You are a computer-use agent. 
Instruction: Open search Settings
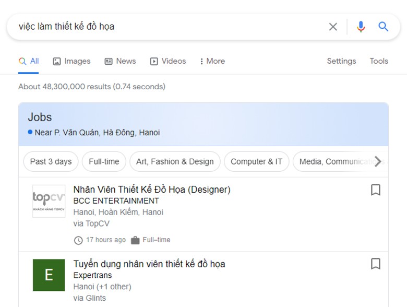tap(341, 61)
